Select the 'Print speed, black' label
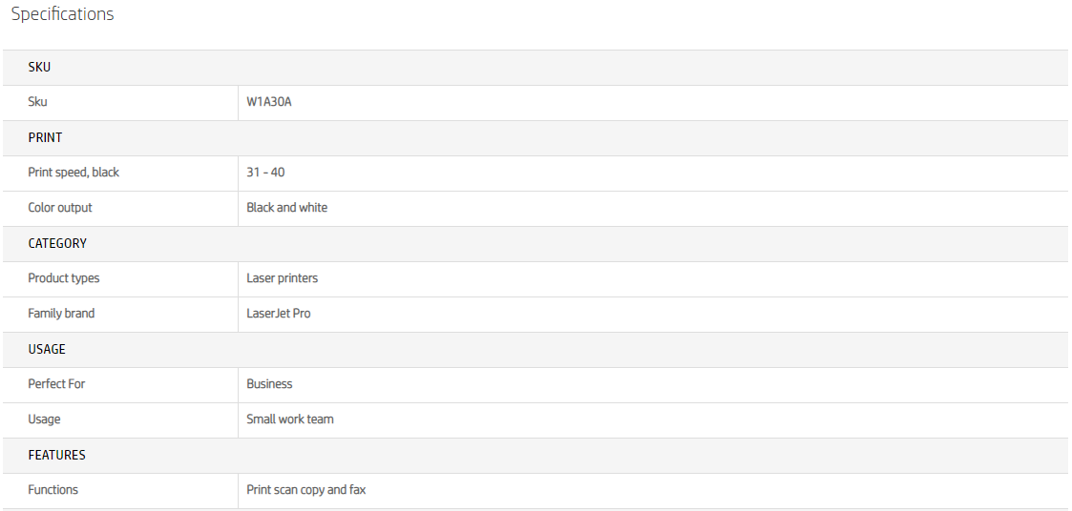This screenshot has width=1072, height=511. pyautogui.click(x=74, y=173)
